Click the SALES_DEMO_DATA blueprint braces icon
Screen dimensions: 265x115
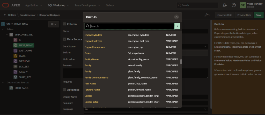[x=3, y=24]
